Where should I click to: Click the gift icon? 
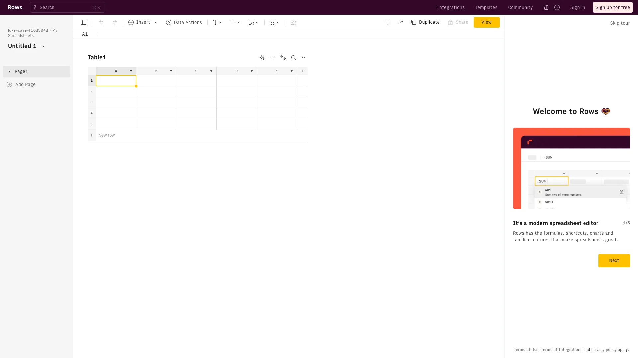click(x=546, y=7)
